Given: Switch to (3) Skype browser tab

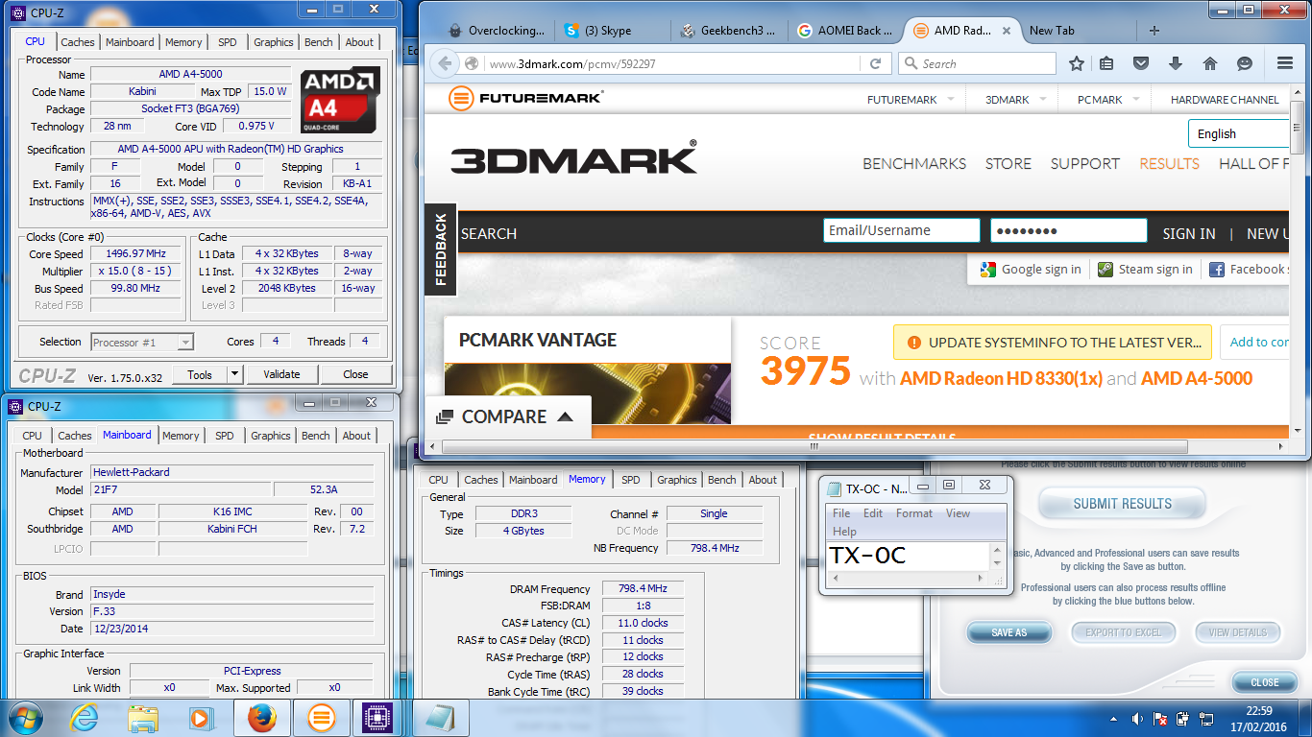Looking at the screenshot, I should (x=610, y=31).
